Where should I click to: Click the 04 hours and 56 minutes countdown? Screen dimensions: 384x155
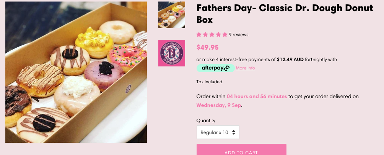click(x=257, y=97)
